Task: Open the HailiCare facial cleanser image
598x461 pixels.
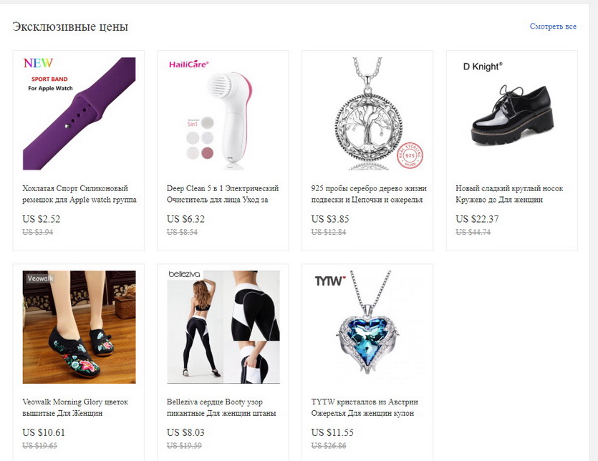Action: [223, 113]
